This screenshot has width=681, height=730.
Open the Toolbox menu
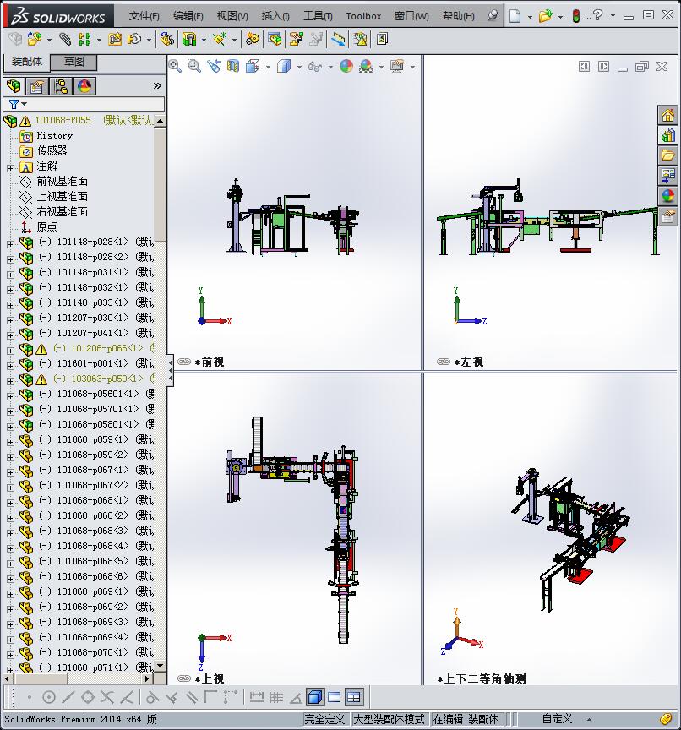363,16
